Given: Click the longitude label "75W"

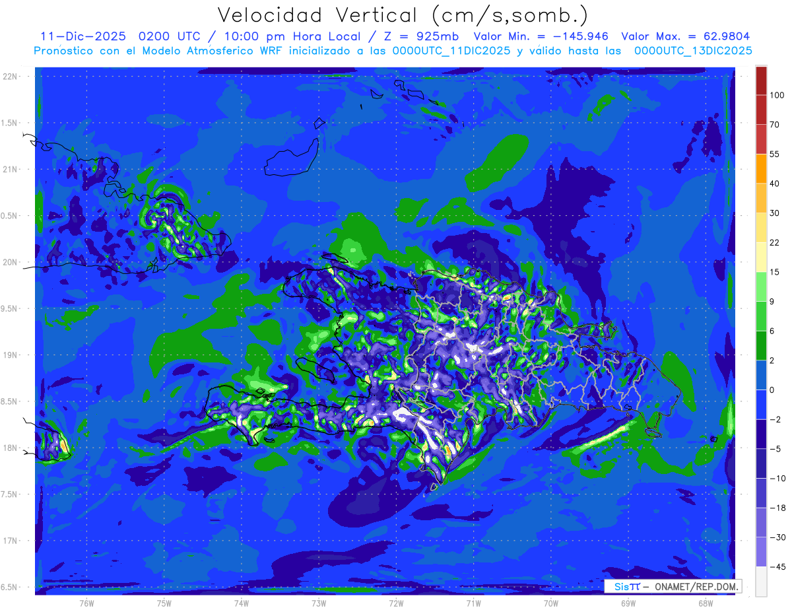Looking at the screenshot, I should pyautogui.click(x=164, y=603).
